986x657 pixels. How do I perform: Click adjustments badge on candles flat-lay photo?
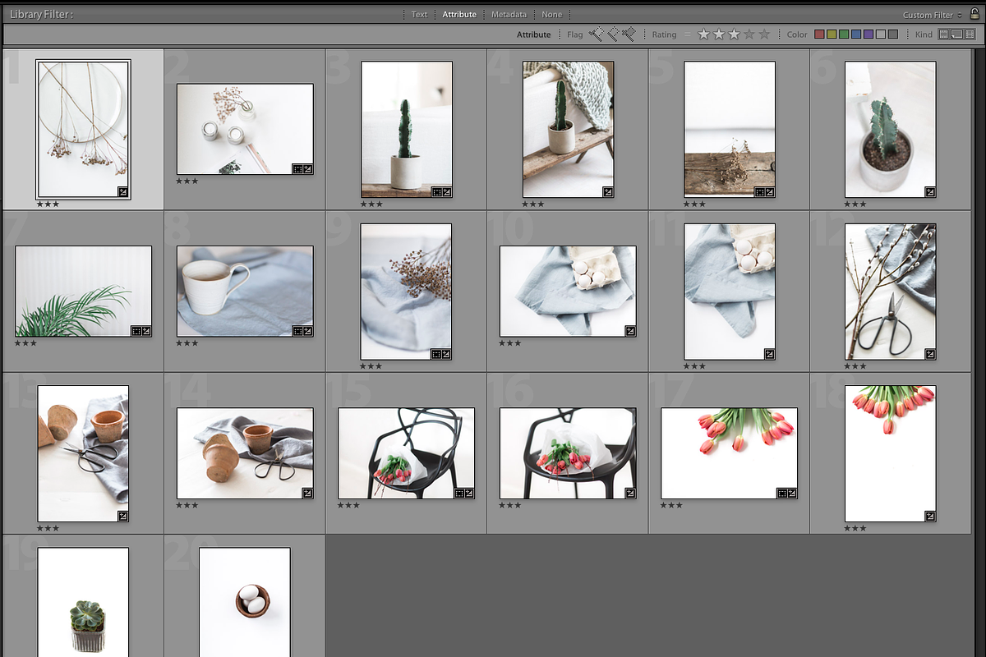[x=307, y=169]
